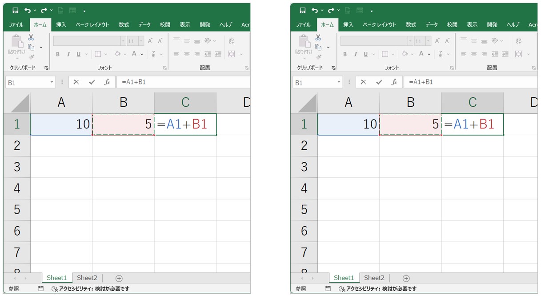Click the macro record icon in left status bar
This screenshot has width=541, height=296.
(x=41, y=289)
